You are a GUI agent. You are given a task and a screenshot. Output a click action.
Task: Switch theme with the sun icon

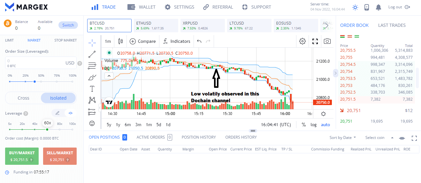click(355, 7)
